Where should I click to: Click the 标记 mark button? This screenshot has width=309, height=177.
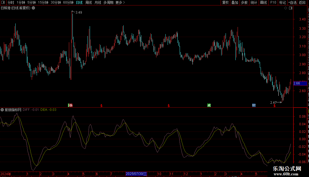coord(282,2)
